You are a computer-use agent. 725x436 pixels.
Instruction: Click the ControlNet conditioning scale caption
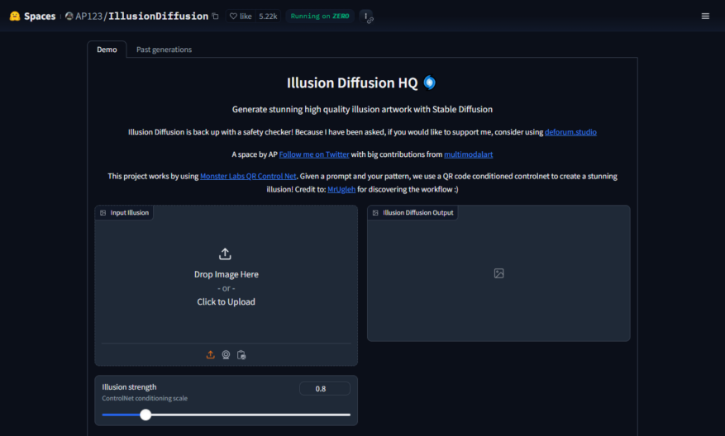pos(145,398)
